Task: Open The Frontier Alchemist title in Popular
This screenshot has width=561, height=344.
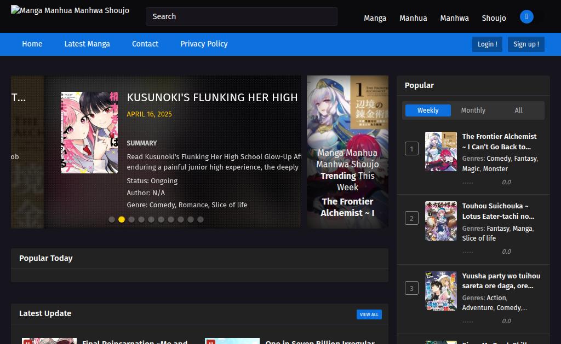Action: click(499, 142)
